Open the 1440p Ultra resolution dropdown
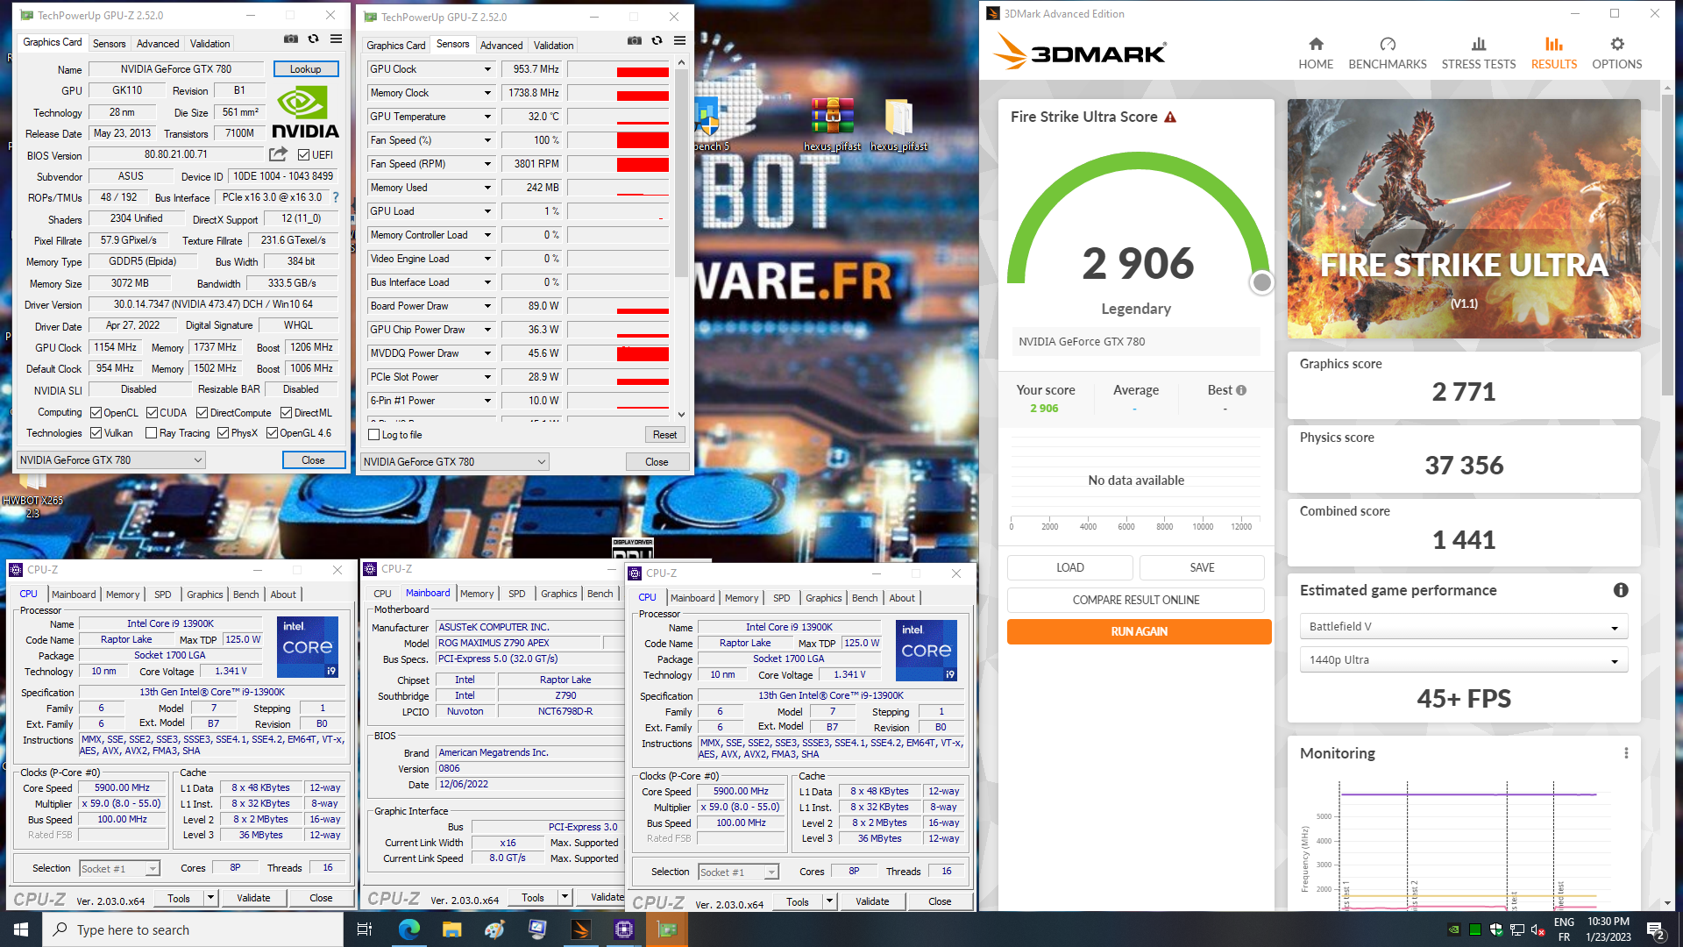1683x947 pixels. coord(1463,660)
